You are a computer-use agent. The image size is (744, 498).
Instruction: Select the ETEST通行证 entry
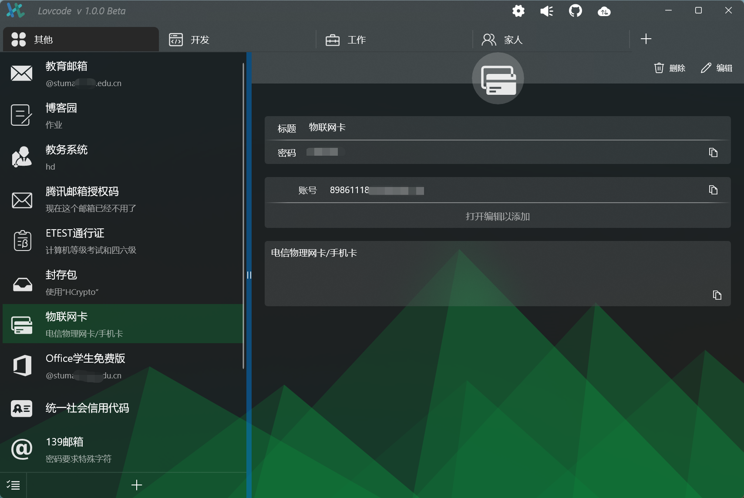[122, 241]
